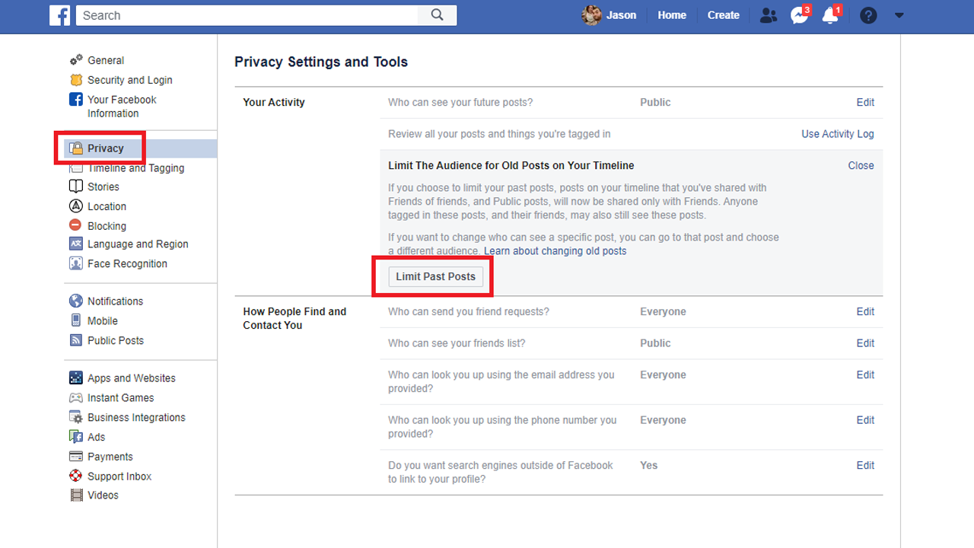
Task: Open the Friend Requests icon
Action: tap(769, 15)
